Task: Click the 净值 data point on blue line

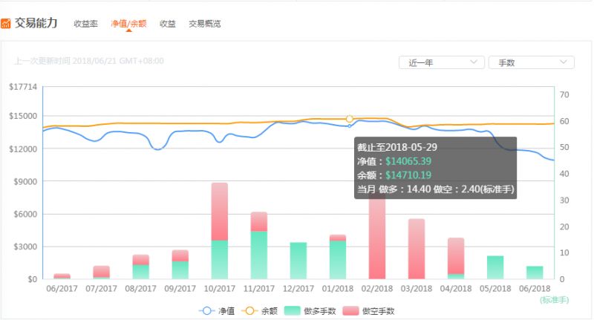Action: tap(350, 126)
